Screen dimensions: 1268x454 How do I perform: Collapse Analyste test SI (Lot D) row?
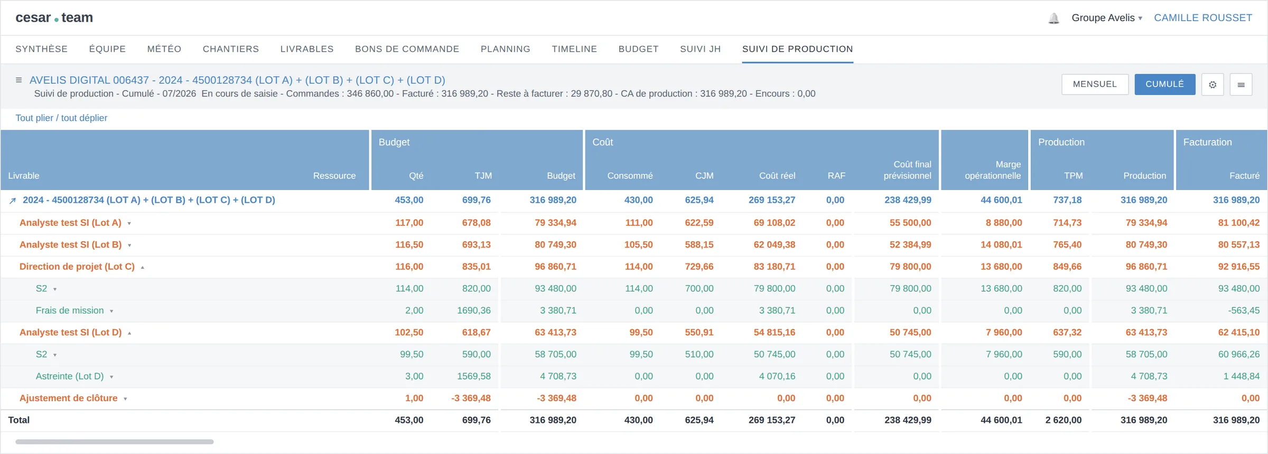(x=129, y=333)
